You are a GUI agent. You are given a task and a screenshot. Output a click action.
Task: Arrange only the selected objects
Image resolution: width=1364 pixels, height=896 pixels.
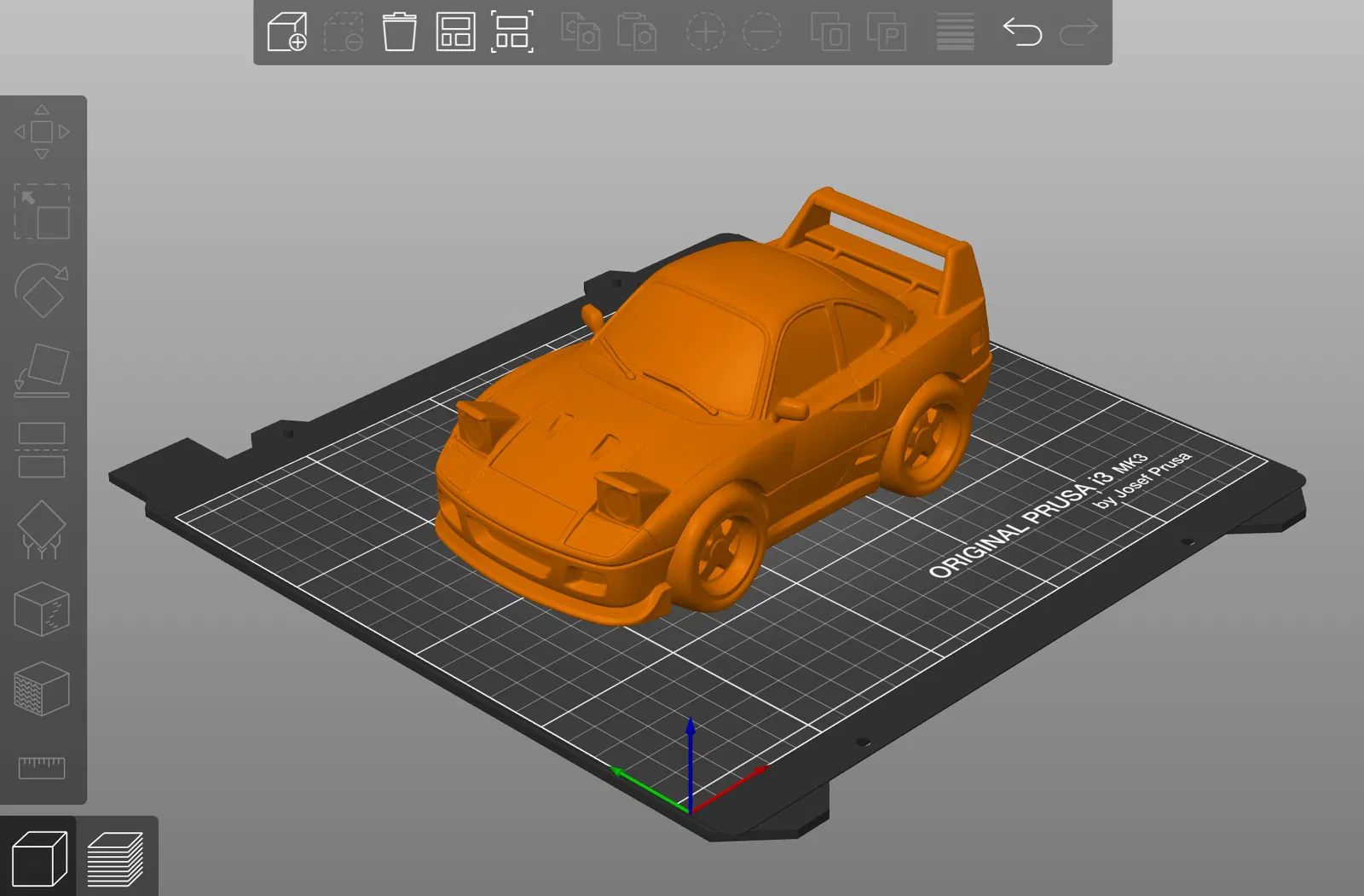pos(512,32)
